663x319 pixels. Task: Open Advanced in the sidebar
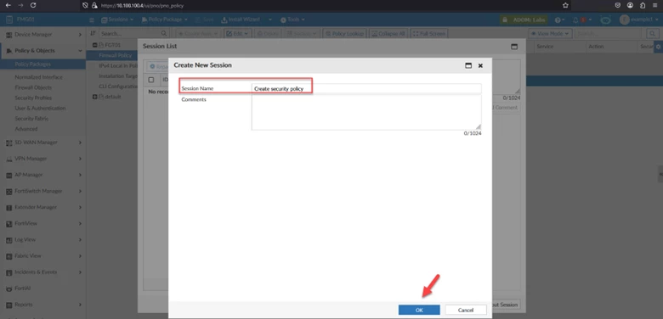(26, 129)
